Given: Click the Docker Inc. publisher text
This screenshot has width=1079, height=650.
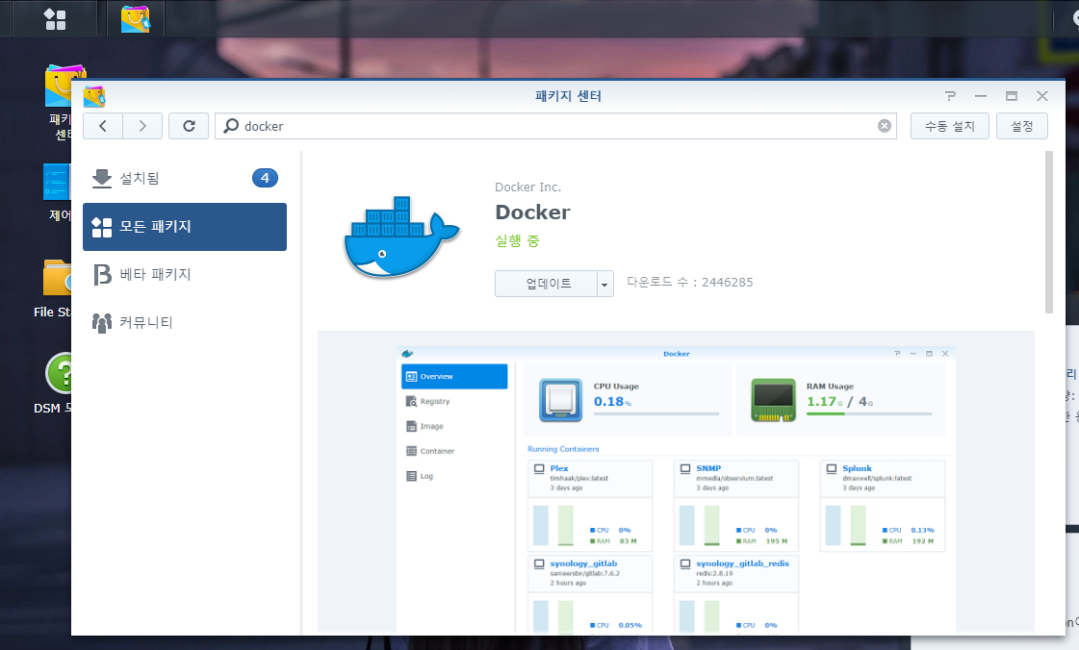Looking at the screenshot, I should click(x=527, y=187).
